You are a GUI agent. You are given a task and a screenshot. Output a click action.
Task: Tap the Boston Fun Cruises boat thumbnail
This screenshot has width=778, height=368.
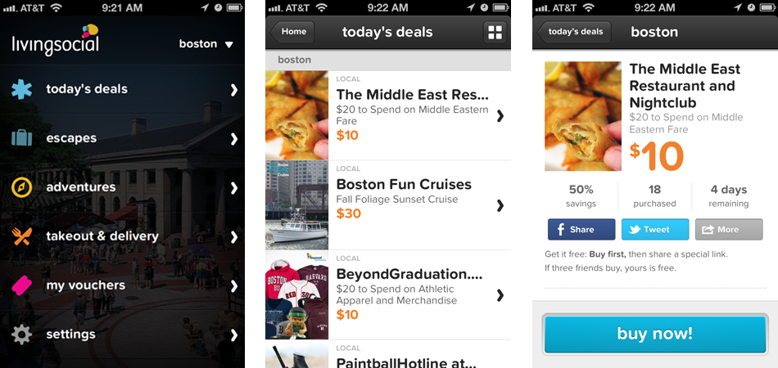(296, 205)
